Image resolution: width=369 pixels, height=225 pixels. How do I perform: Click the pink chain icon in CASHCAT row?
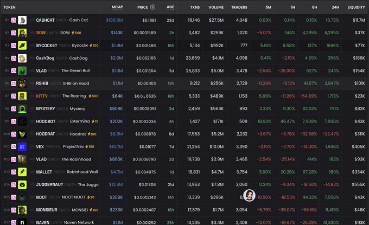click(14, 20)
